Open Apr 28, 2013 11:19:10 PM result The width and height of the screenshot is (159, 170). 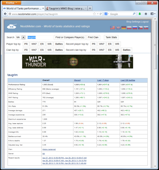[64, 163]
